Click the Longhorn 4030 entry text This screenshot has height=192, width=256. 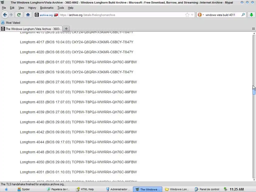pyautogui.click(x=78, y=82)
